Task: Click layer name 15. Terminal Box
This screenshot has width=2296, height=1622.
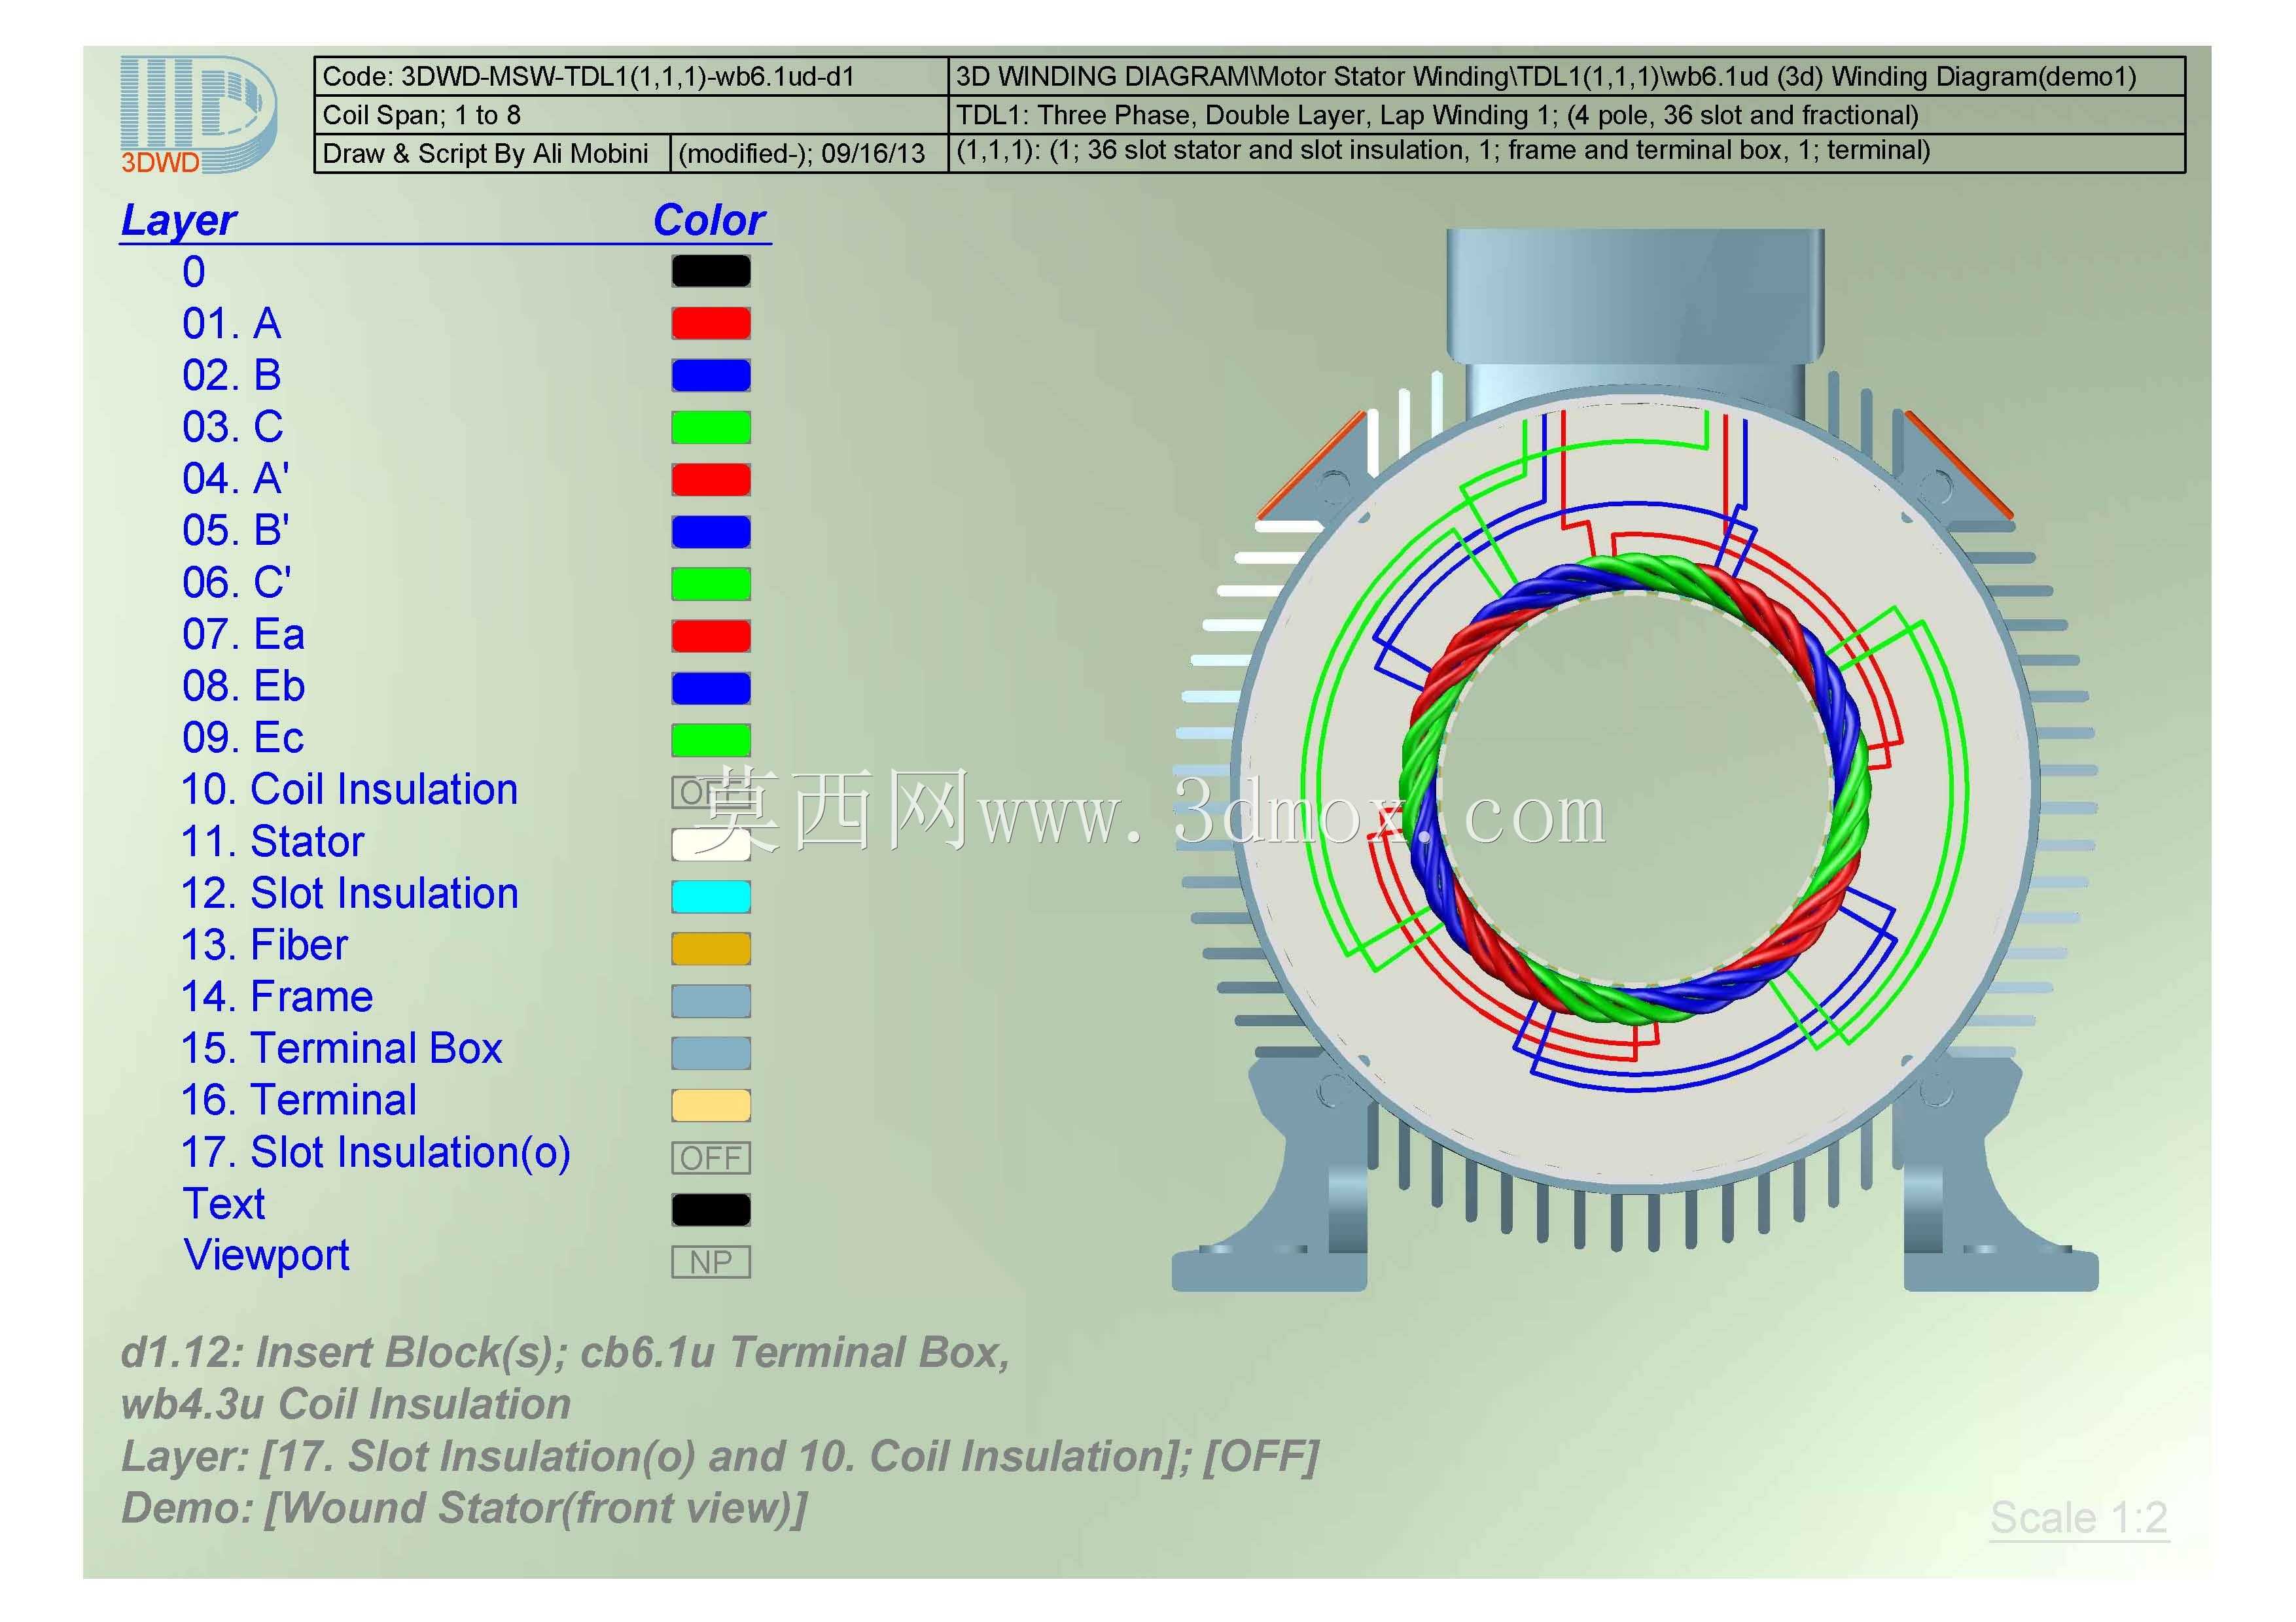Action: [341, 1049]
